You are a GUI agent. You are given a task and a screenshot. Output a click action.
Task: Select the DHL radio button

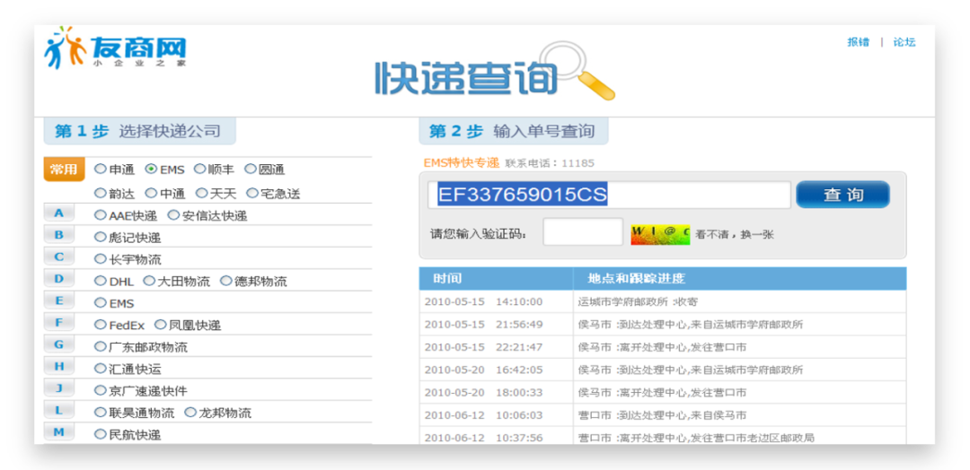101,281
